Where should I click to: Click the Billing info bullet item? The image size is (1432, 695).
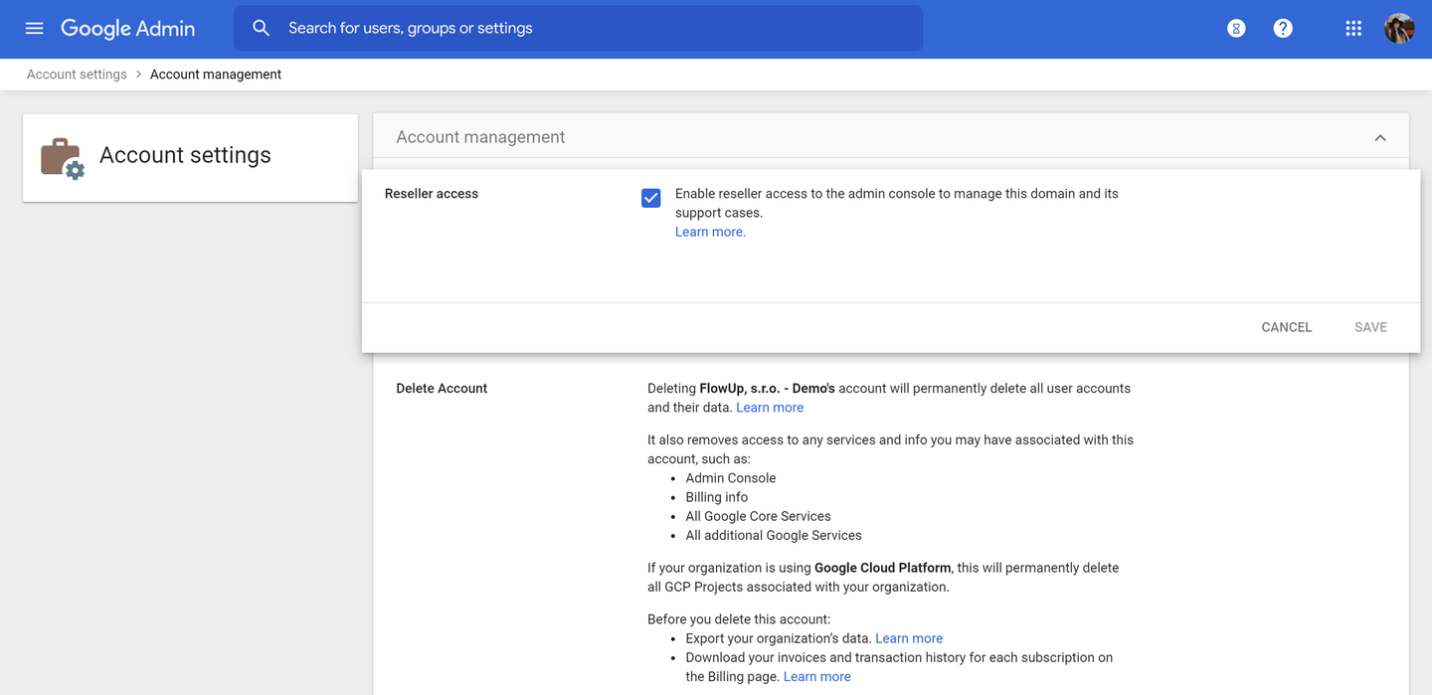pos(716,497)
